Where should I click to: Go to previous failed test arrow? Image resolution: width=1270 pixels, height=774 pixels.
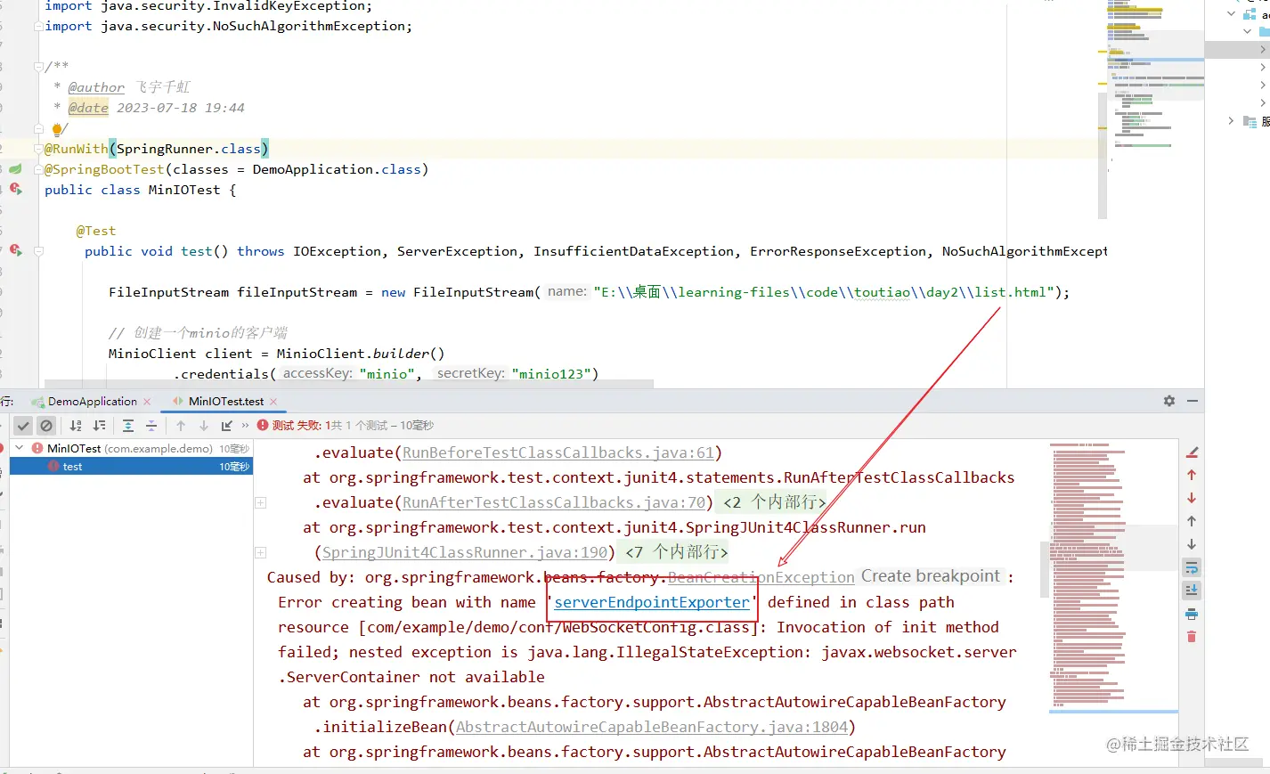181,426
